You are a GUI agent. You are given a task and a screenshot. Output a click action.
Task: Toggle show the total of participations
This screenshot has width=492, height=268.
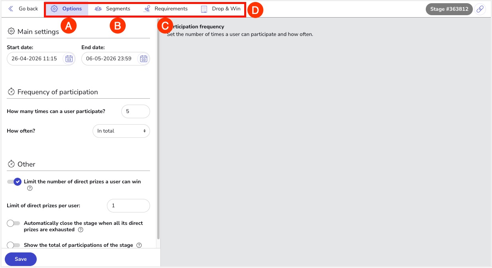click(14, 245)
